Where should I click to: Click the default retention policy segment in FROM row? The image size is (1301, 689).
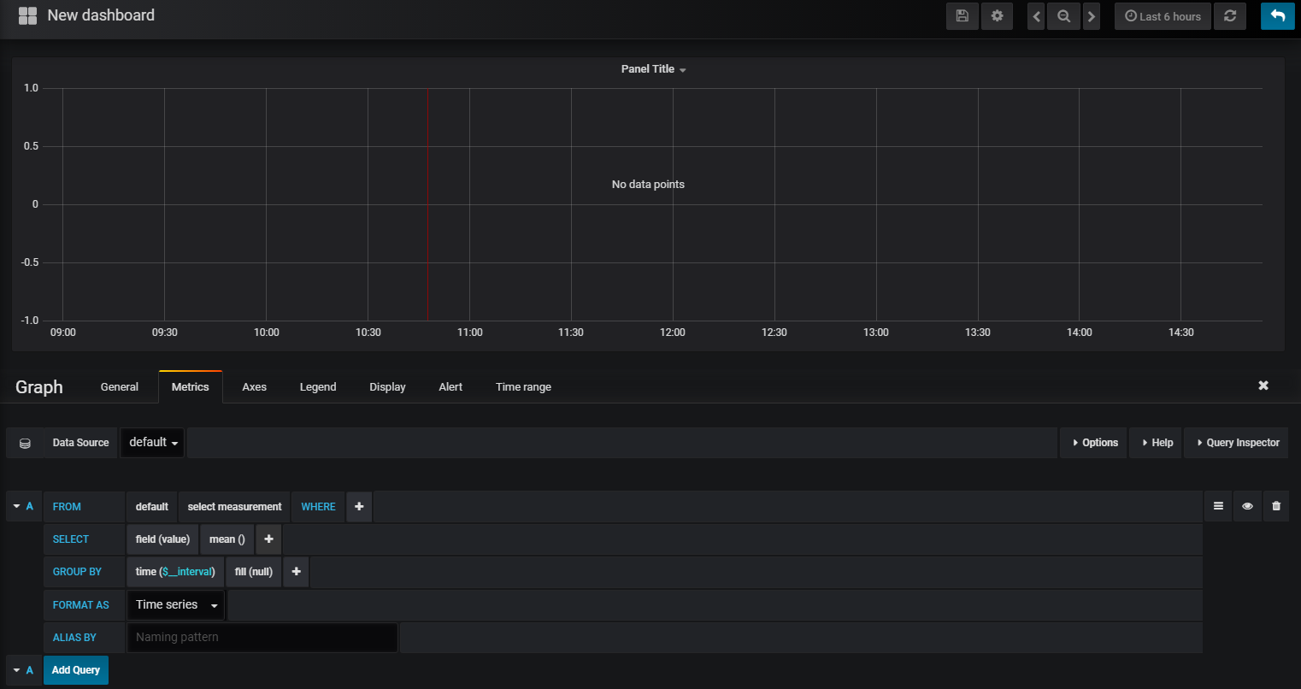pos(152,507)
